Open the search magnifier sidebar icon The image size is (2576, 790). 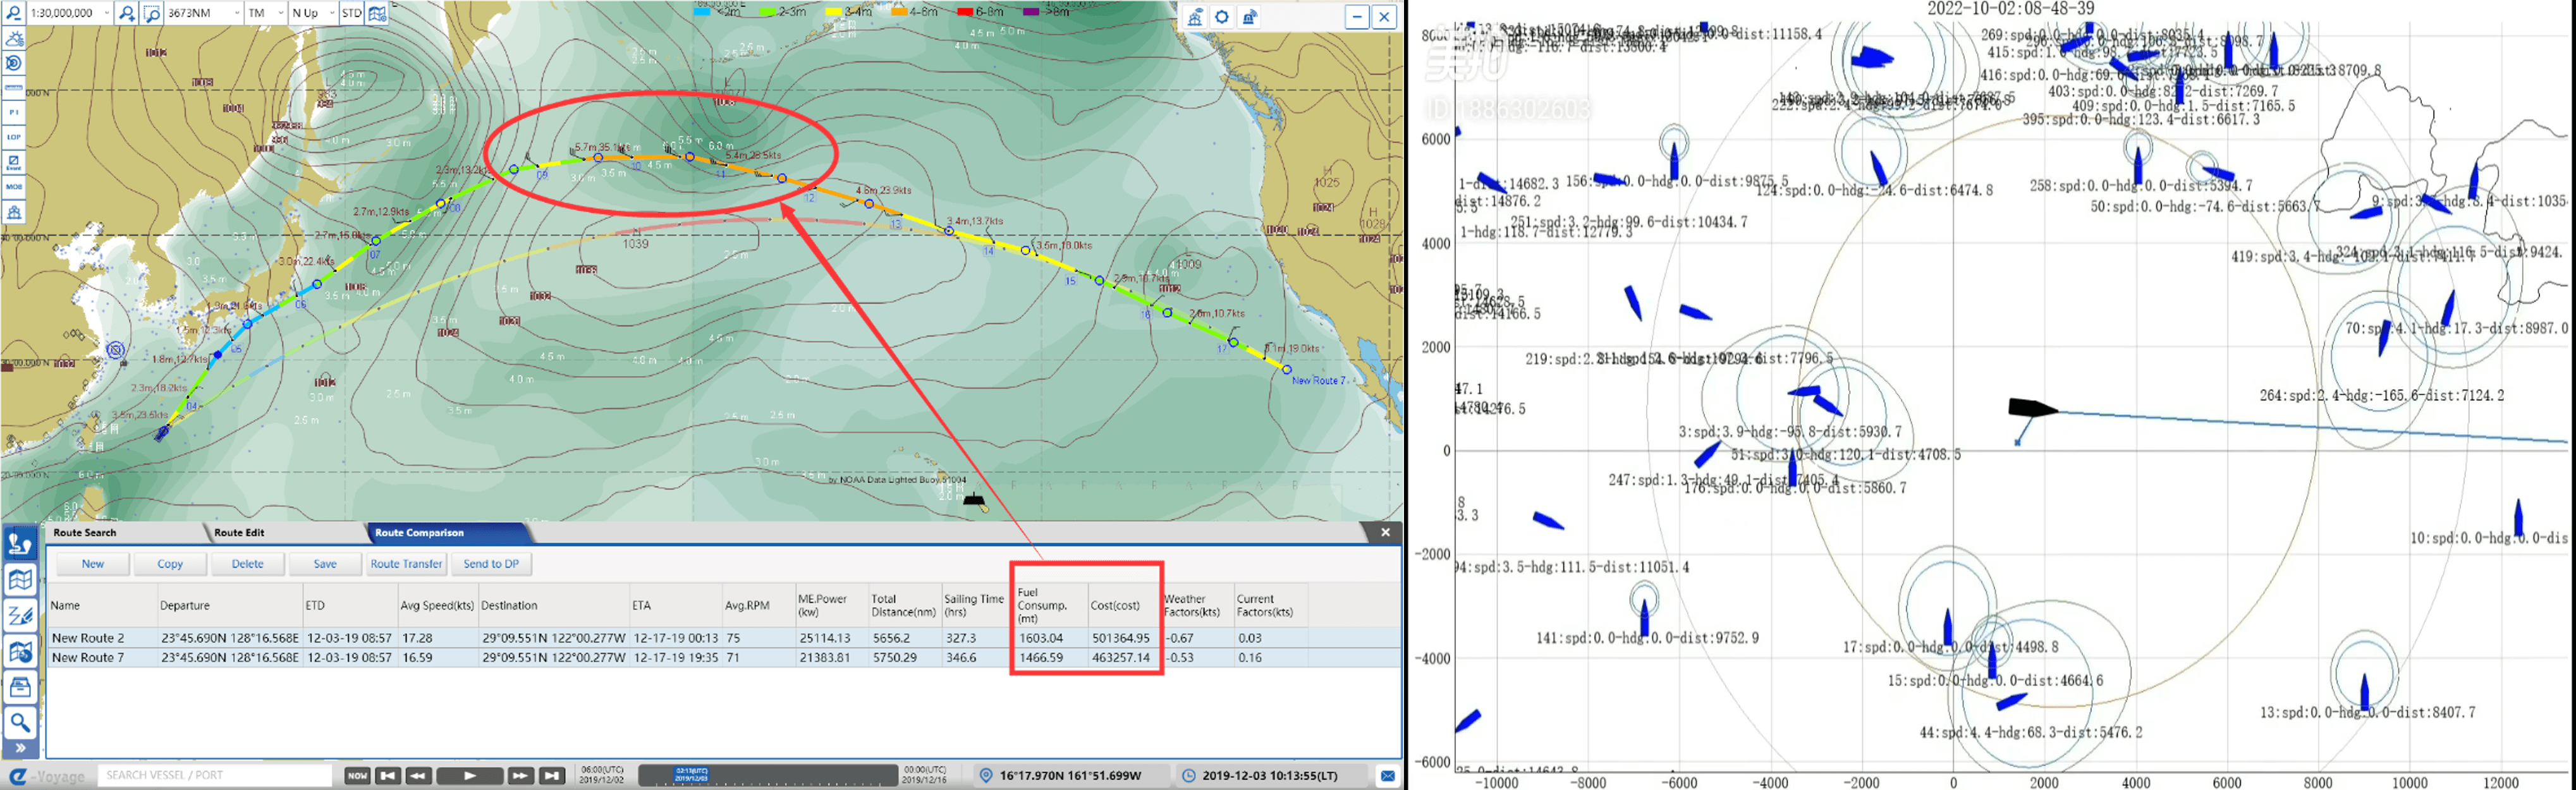tap(20, 722)
